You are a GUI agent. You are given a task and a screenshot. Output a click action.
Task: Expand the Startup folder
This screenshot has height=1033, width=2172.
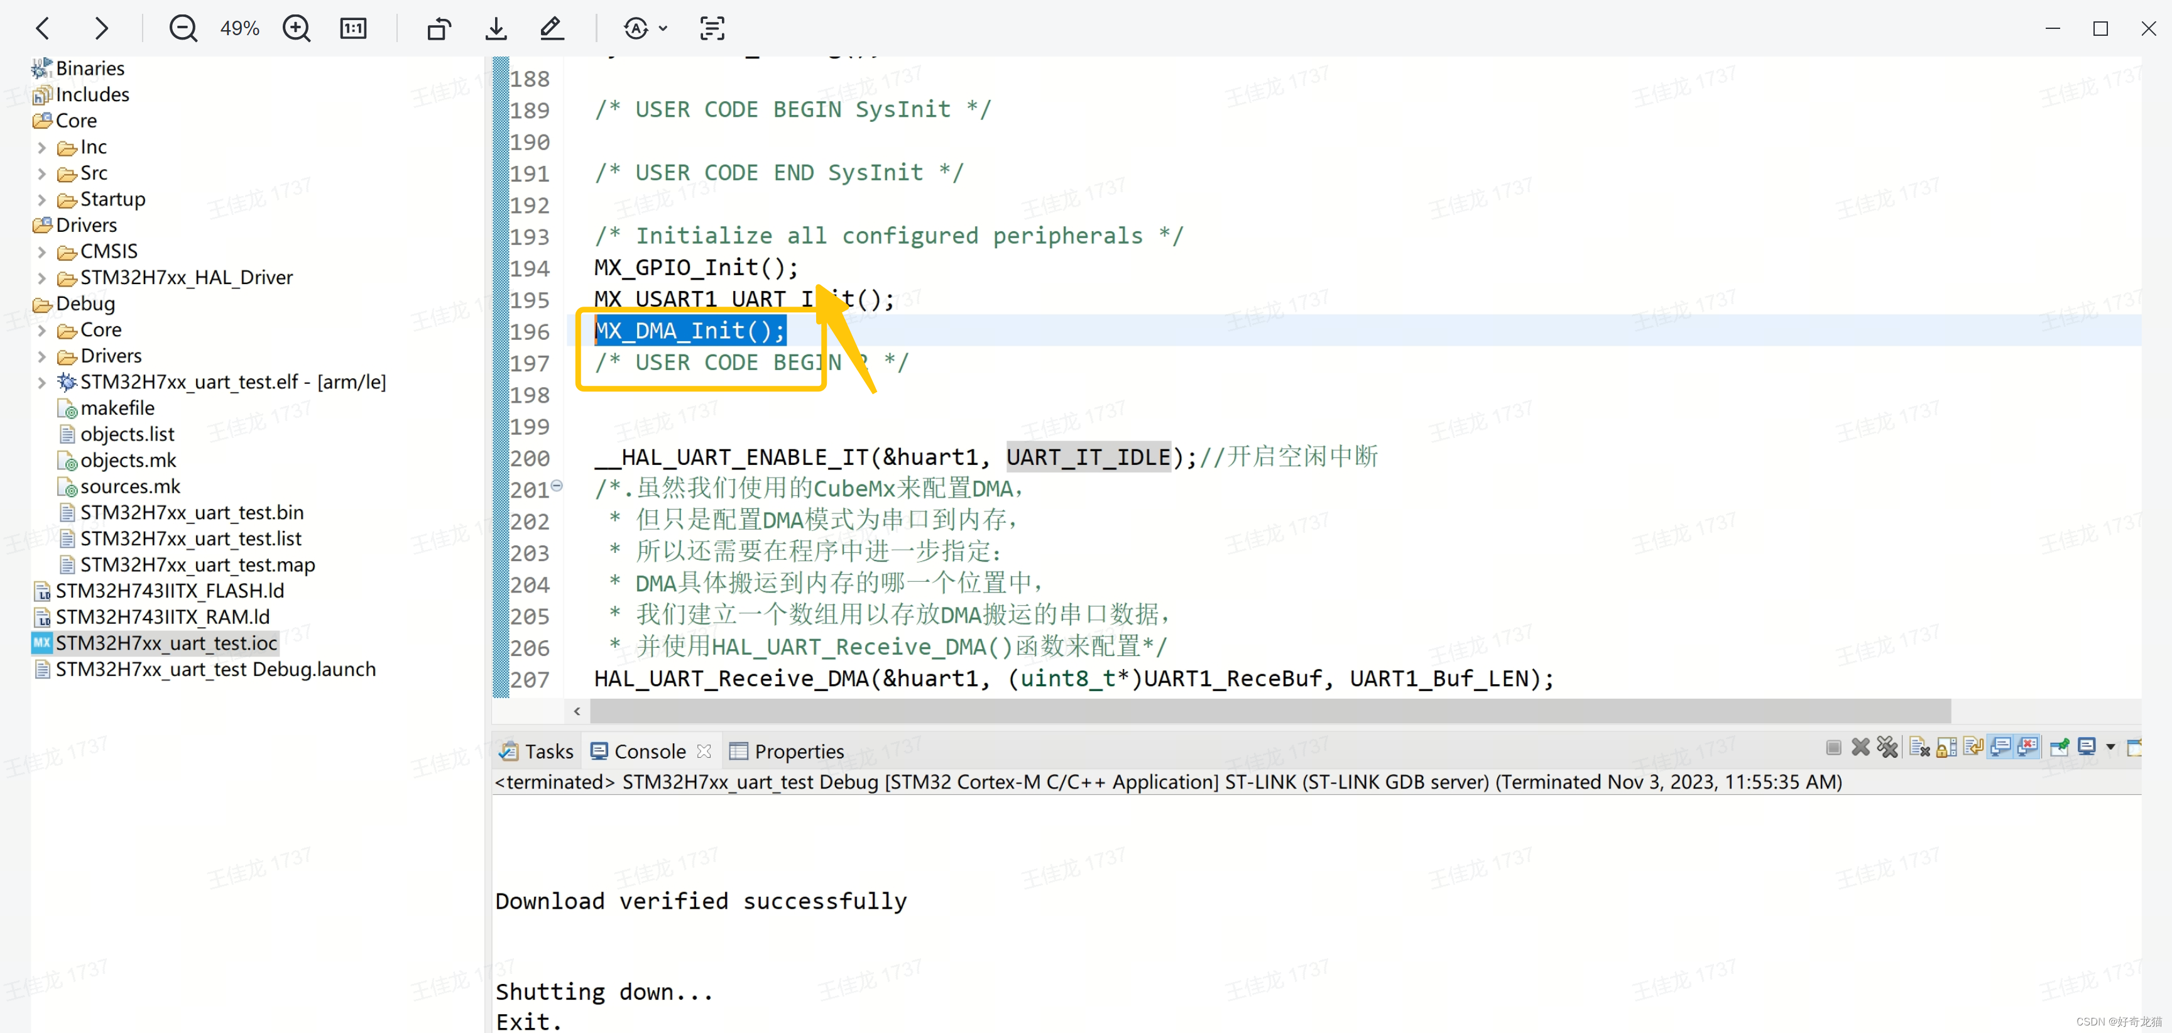[41, 200]
